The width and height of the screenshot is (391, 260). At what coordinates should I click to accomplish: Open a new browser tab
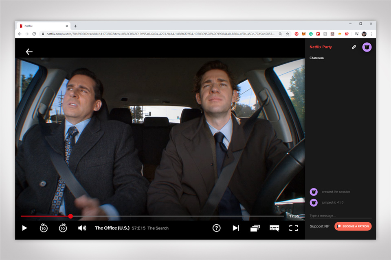coord(75,26)
